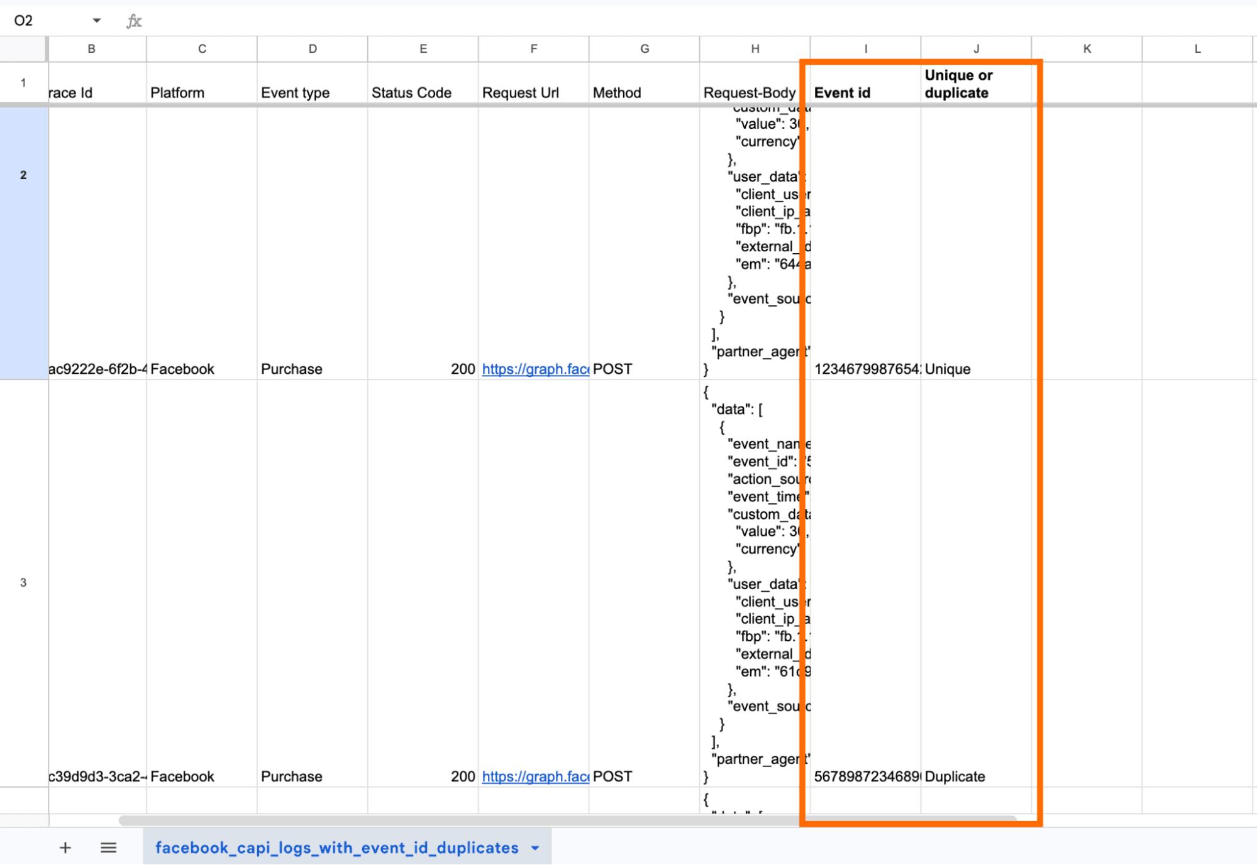Click the 'Purchase' cell in row 2

coord(313,242)
